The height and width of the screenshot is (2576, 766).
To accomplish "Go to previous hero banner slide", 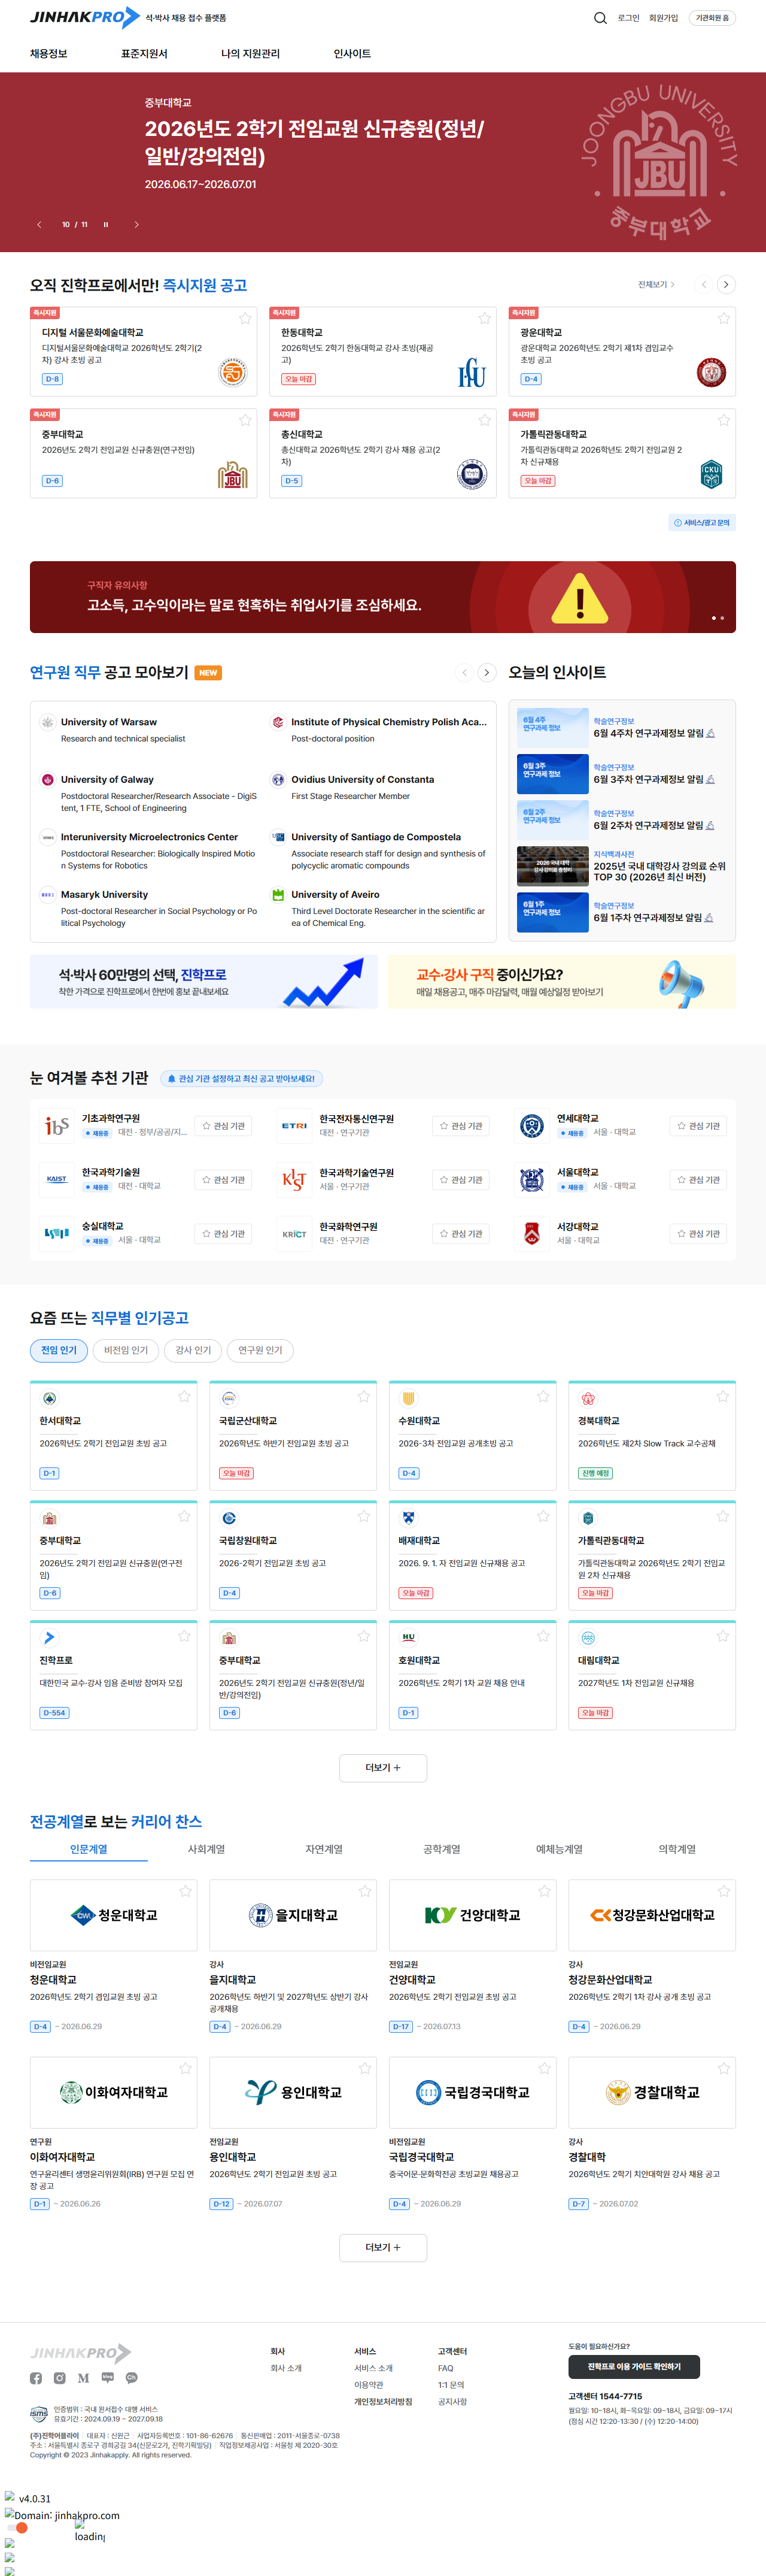I will 39,225.
